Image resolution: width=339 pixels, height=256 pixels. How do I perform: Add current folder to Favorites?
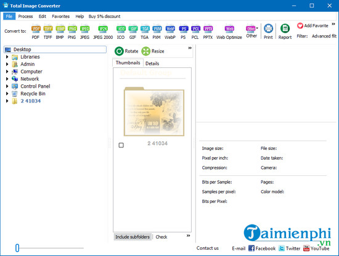(312, 26)
